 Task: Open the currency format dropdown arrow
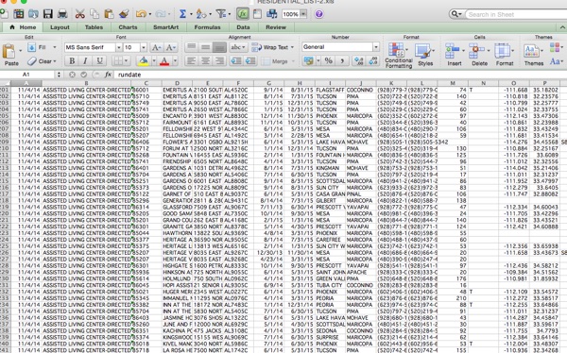(318, 60)
